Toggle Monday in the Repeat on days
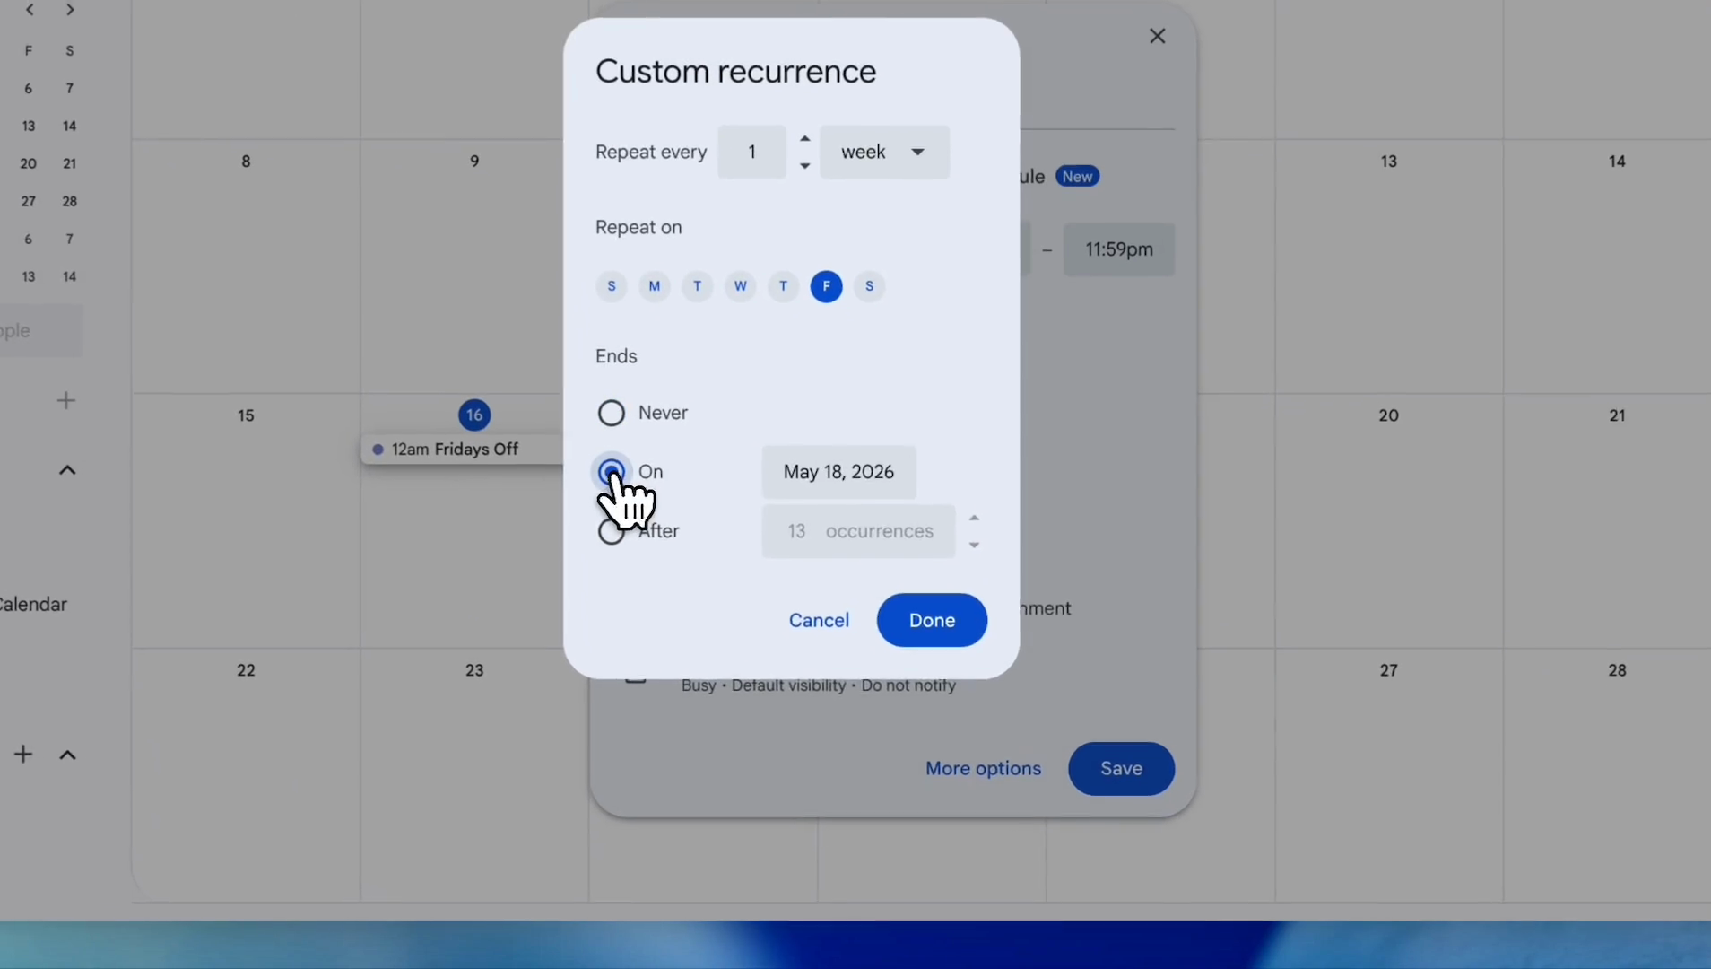Viewport: 1711px width, 969px height. 654,286
